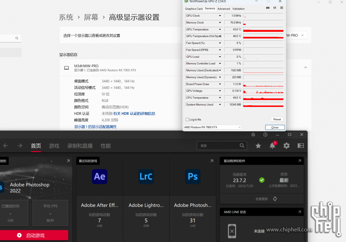Switch to the Validation tab in GPU-Z
This screenshot has width=346, height=242.
click(238, 8)
